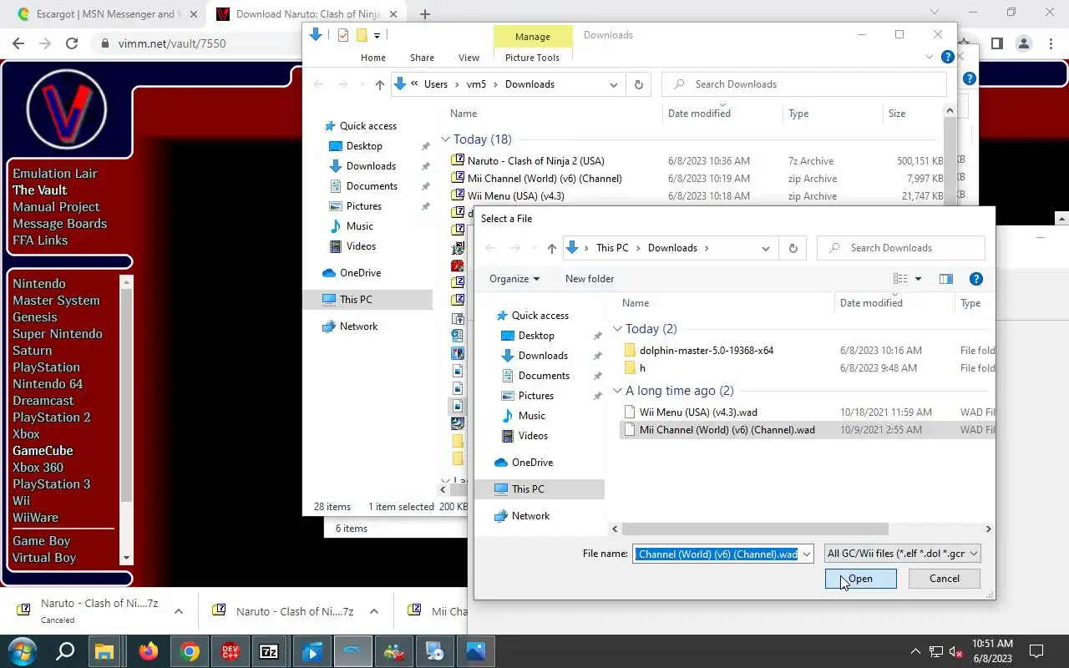Screen dimensions: 1069x668
Task: Click New folder in the file dialog
Action: (x=590, y=279)
